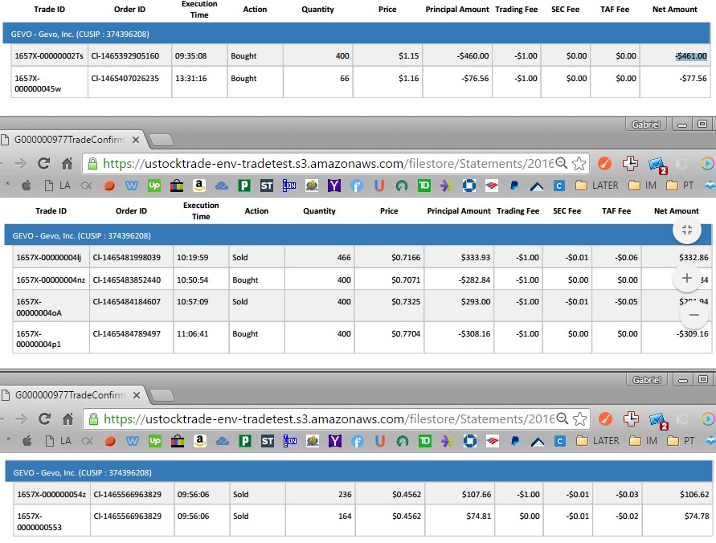Image resolution: width=716 pixels, height=543 pixels.
Task: Click the mail extension icon in upper window
Action: [x=657, y=164]
